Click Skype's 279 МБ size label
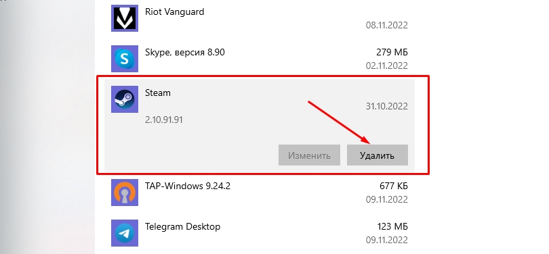549x254 pixels. 392,52
